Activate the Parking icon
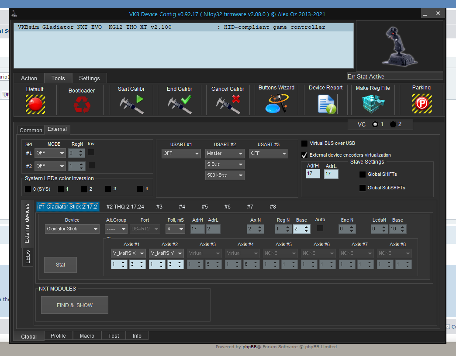This screenshot has width=456, height=356. [421, 104]
